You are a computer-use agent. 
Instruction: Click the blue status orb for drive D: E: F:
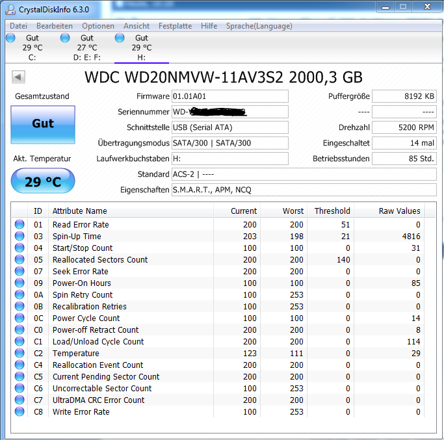point(65,38)
